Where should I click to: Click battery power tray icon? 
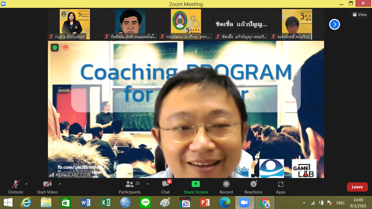pyautogui.click(x=321, y=203)
